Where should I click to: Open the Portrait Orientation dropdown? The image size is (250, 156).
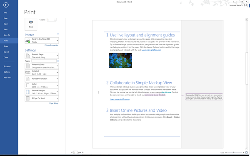pos(42,79)
